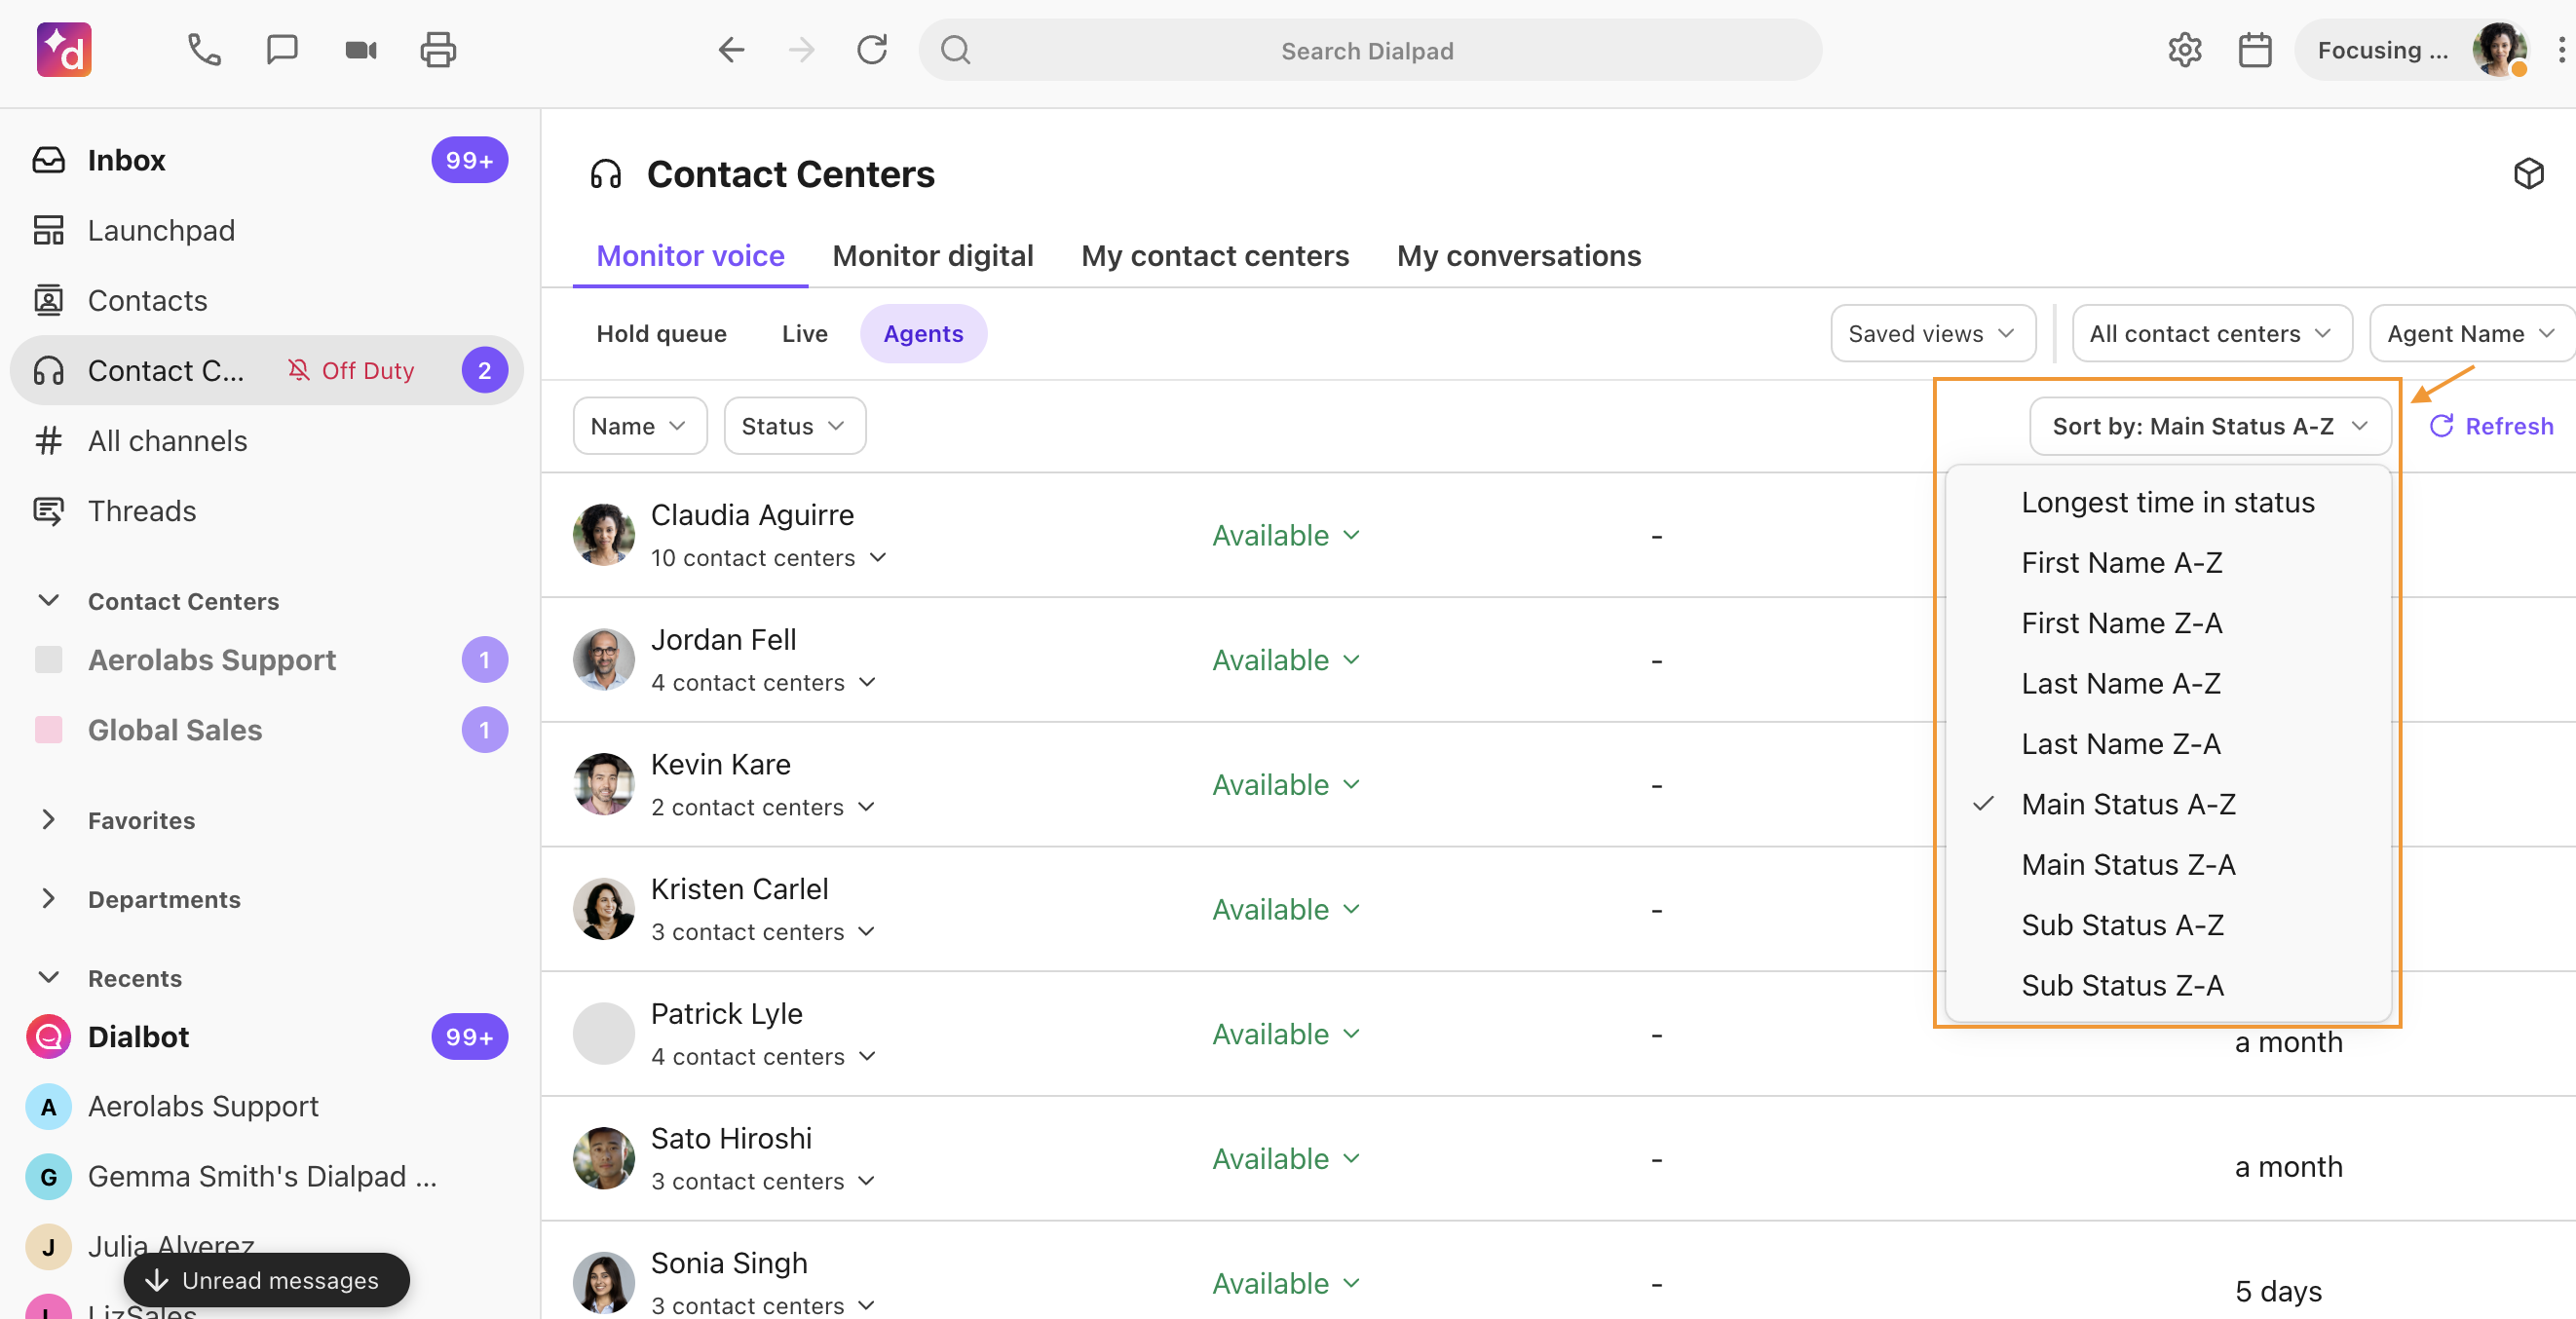Open the Dialpad logo home
The height and width of the screenshot is (1319, 2576).
(x=64, y=50)
